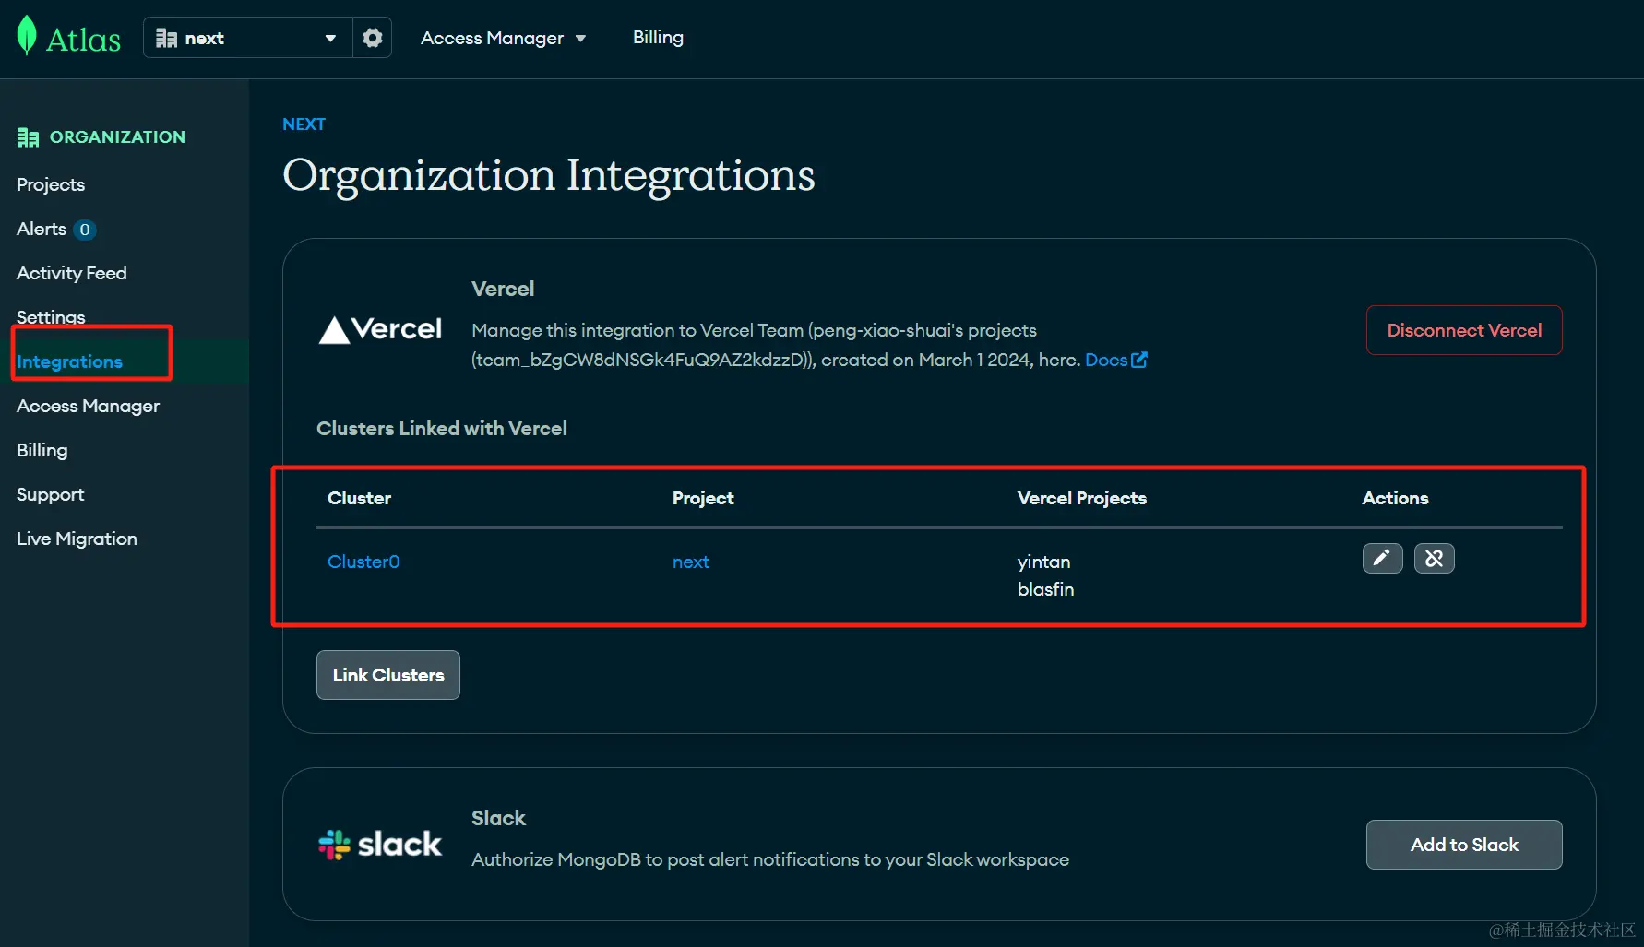
Task: Open Billing in sidebar
Action: 42,450
